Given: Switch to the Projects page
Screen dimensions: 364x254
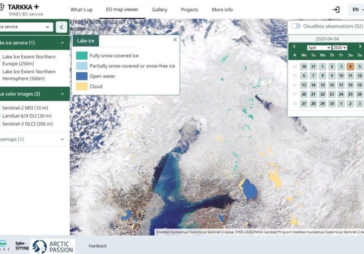Looking at the screenshot, I should point(189,10).
